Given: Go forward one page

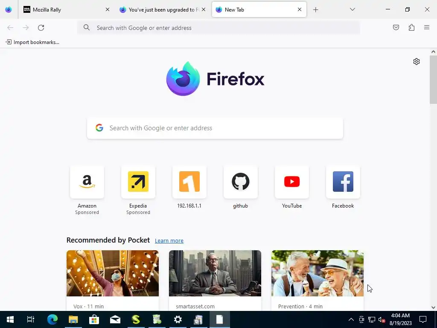Looking at the screenshot, I should pos(26,28).
